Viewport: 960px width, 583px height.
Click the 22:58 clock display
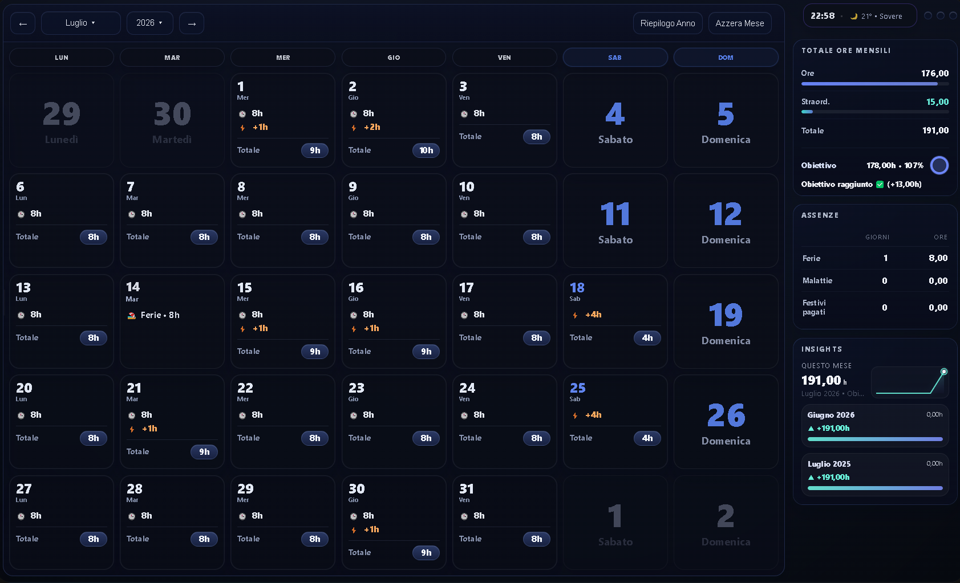tap(823, 16)
